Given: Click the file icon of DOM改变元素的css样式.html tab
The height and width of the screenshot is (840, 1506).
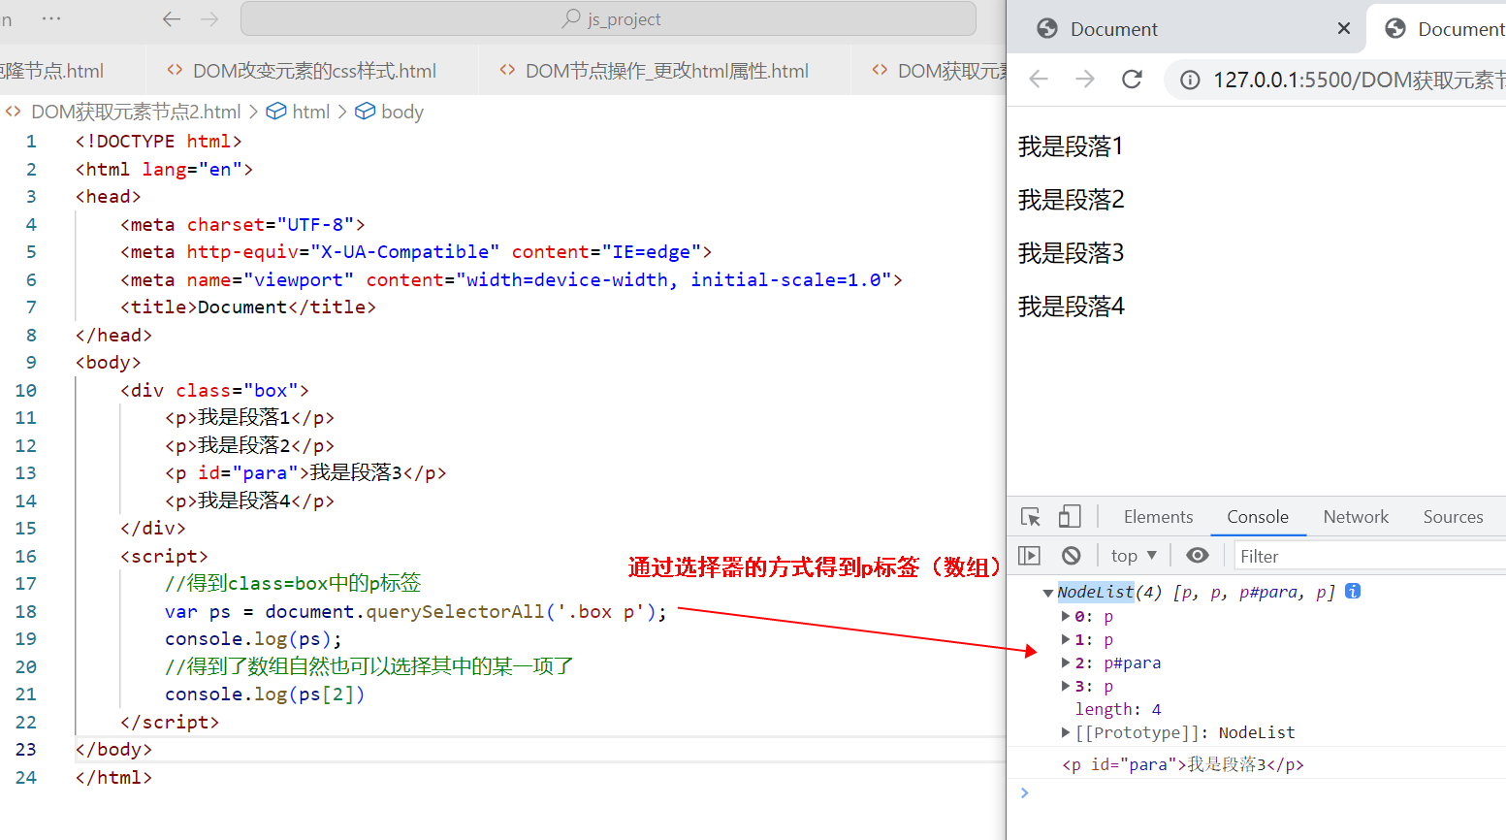Looking at the screenshot, I should click(x=175, y=70).
